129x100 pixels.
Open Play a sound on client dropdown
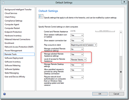point(84,45)
